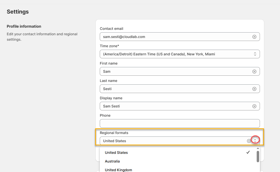Screen dimensions: 280x172
Task: Clear the Last name field
Action: [x=254, y=89]
